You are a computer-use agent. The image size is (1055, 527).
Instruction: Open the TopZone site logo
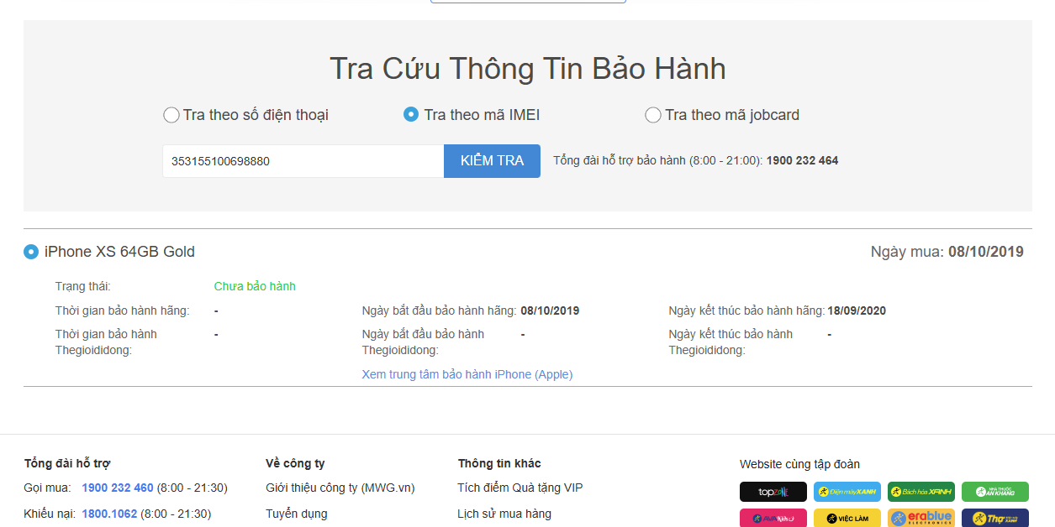pos(773,492)
